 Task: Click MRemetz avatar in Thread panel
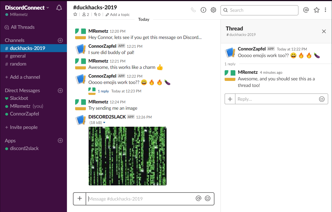point(230,75)
